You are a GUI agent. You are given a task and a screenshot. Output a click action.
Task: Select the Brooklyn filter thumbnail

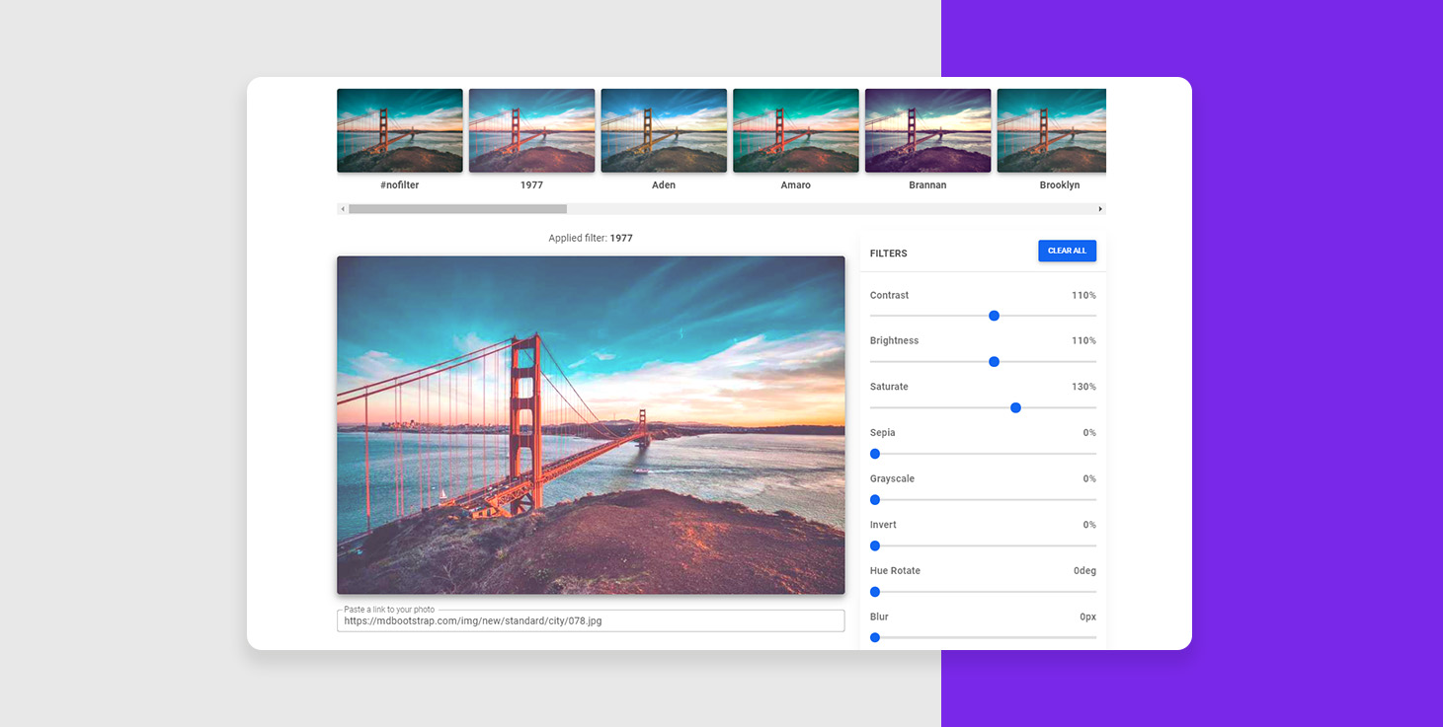click(1051, 130)
